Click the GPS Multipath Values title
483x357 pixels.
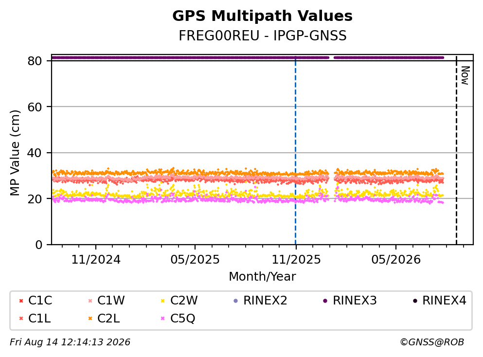coord(263,16)
